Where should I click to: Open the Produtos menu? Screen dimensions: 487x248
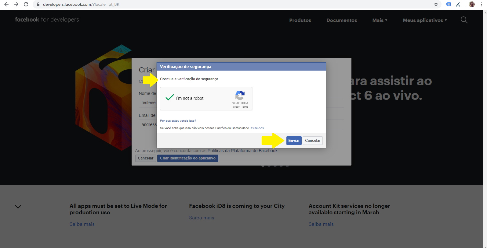point(300,20)
